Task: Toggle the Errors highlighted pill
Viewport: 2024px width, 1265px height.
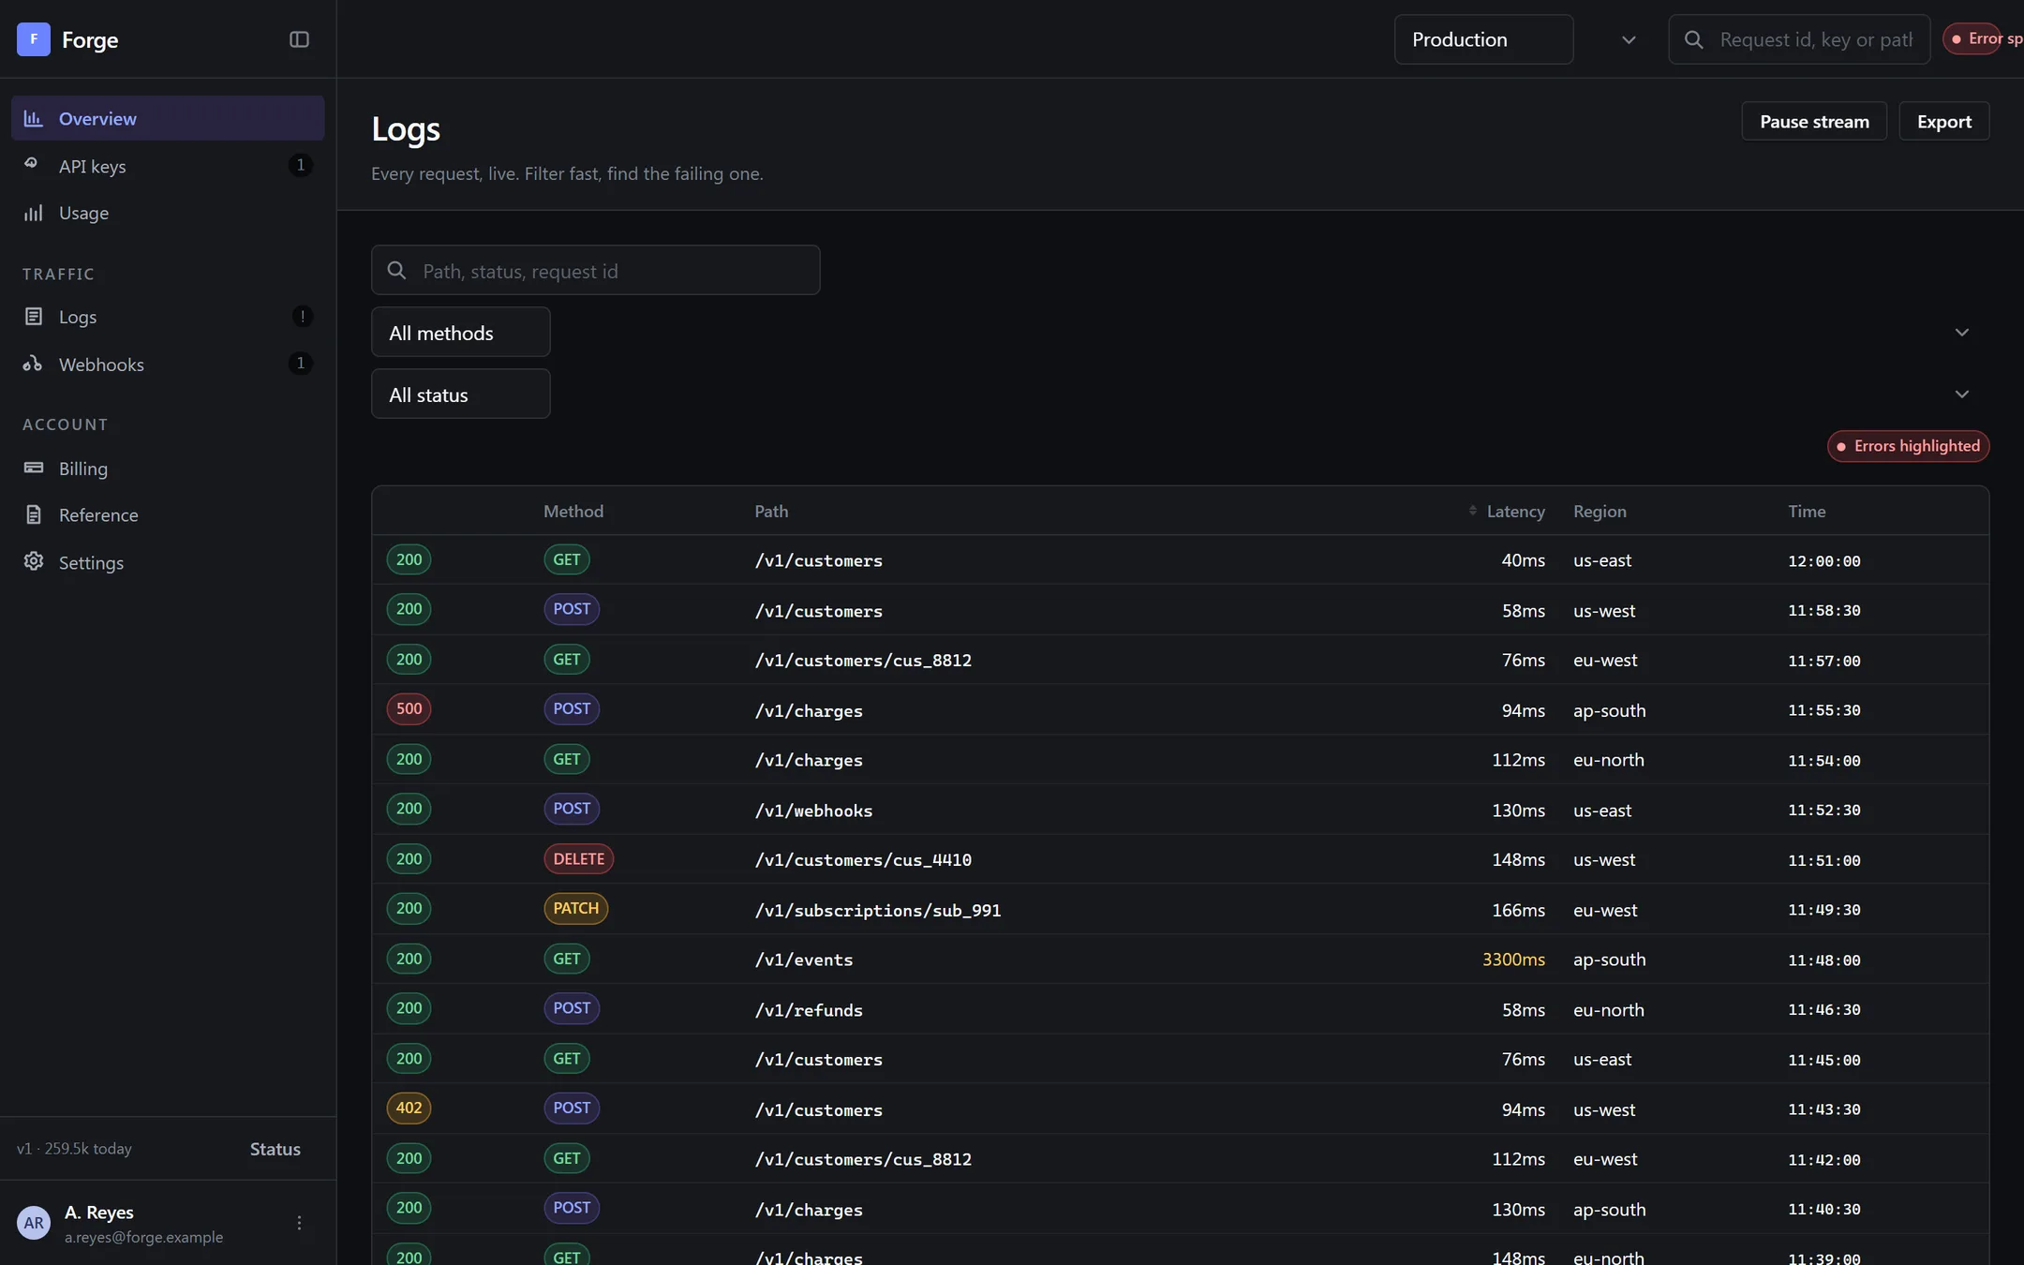Action: point(1908,446)
